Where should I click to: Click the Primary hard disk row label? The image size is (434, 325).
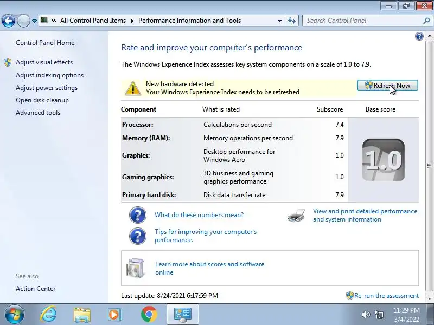(149, 195)
